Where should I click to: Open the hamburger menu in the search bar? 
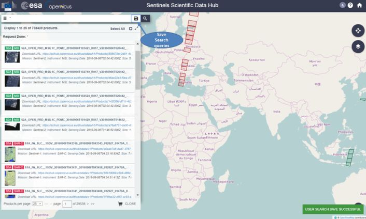5,19
